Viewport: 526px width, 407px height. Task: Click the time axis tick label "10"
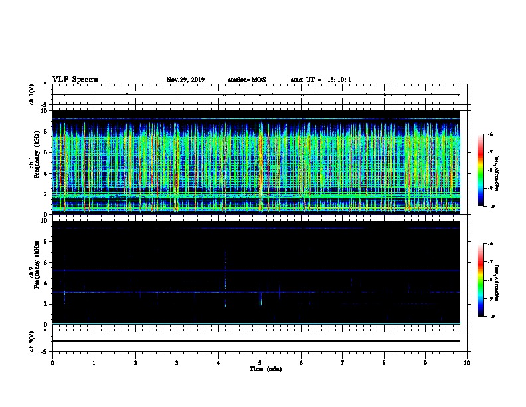[467, 363]
